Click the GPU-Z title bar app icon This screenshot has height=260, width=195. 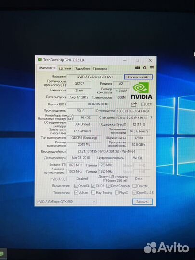click(x=39, y=60)
